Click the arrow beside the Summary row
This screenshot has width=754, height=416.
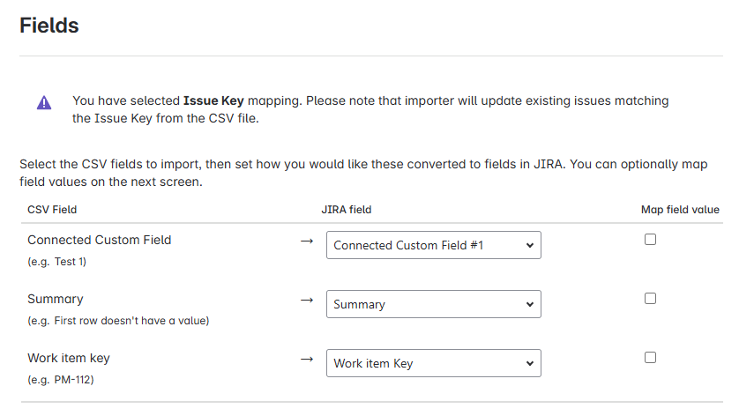pos(307,300)
